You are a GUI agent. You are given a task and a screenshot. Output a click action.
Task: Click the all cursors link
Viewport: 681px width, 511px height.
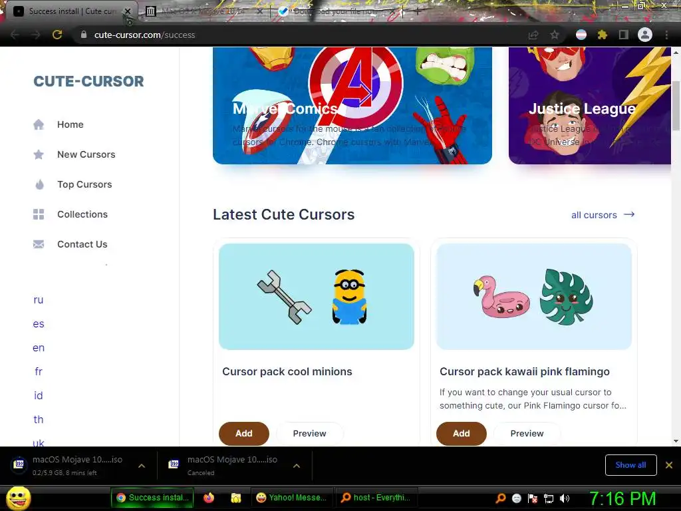pos(603,215)
